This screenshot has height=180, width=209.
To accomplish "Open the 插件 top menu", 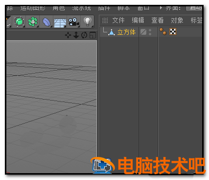I will click(x=104, y=8).
